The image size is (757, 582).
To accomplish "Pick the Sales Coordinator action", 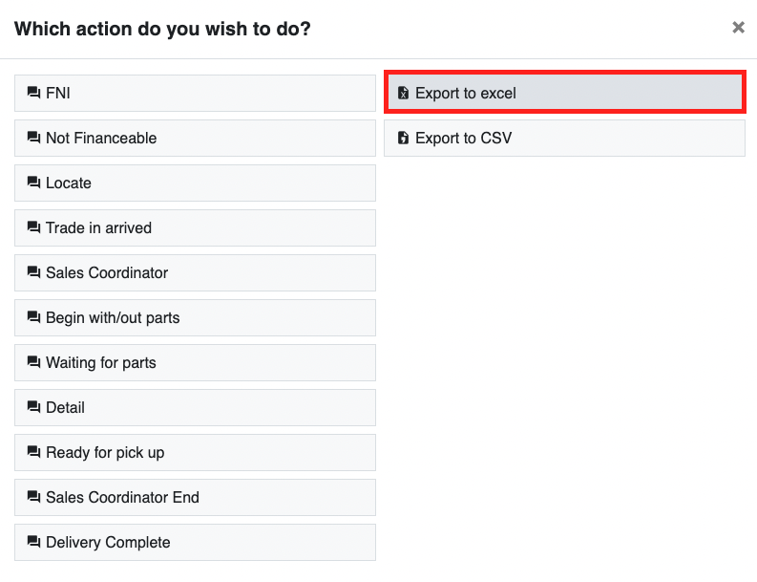I will click(x=195, y=272).
